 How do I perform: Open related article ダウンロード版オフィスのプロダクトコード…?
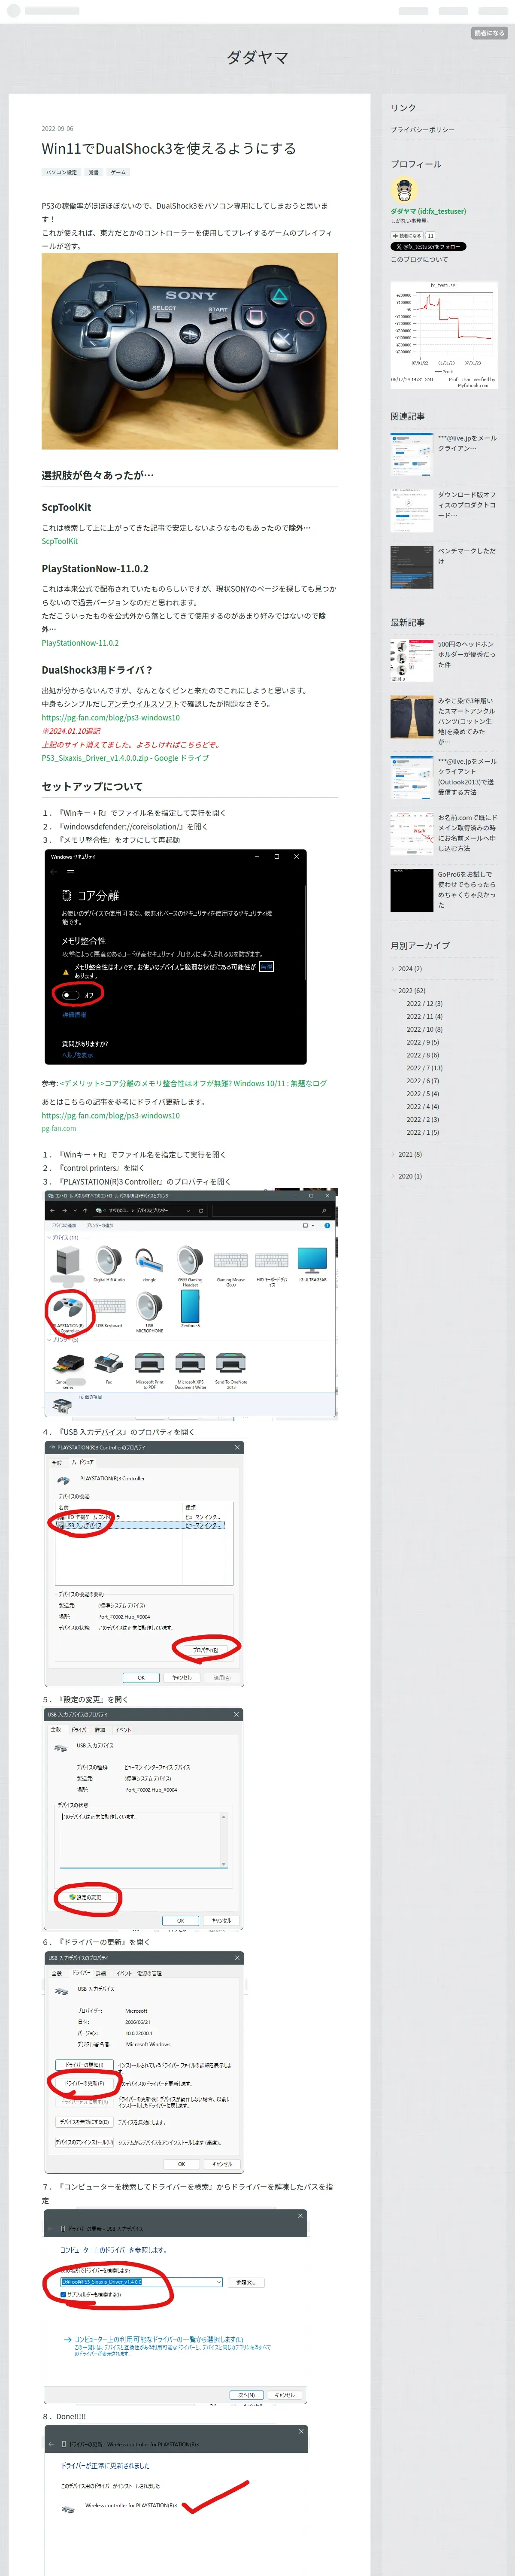pyautogui.click(x=466, y=505)
